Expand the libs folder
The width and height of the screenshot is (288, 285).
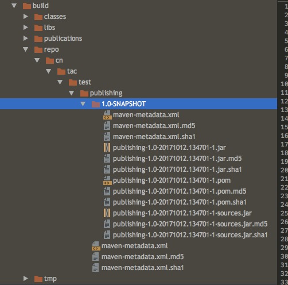pyautogui.click(x=25, y=28)
